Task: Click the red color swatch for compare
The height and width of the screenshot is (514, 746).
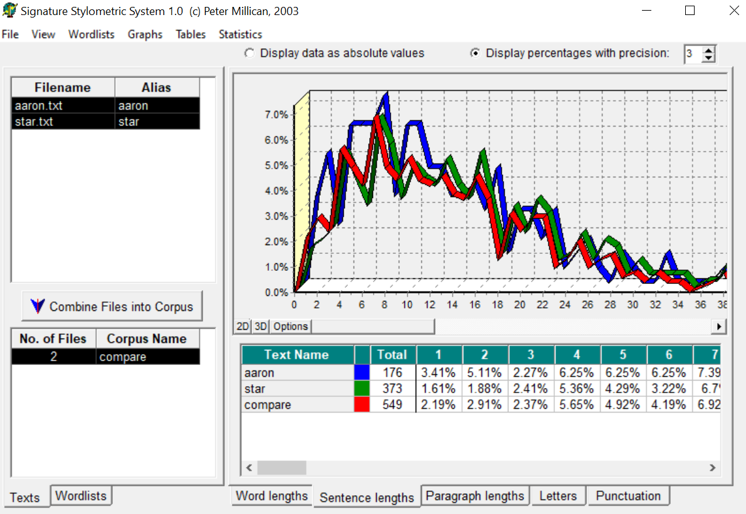Action: pyautogui.click(x=362, y=404)
